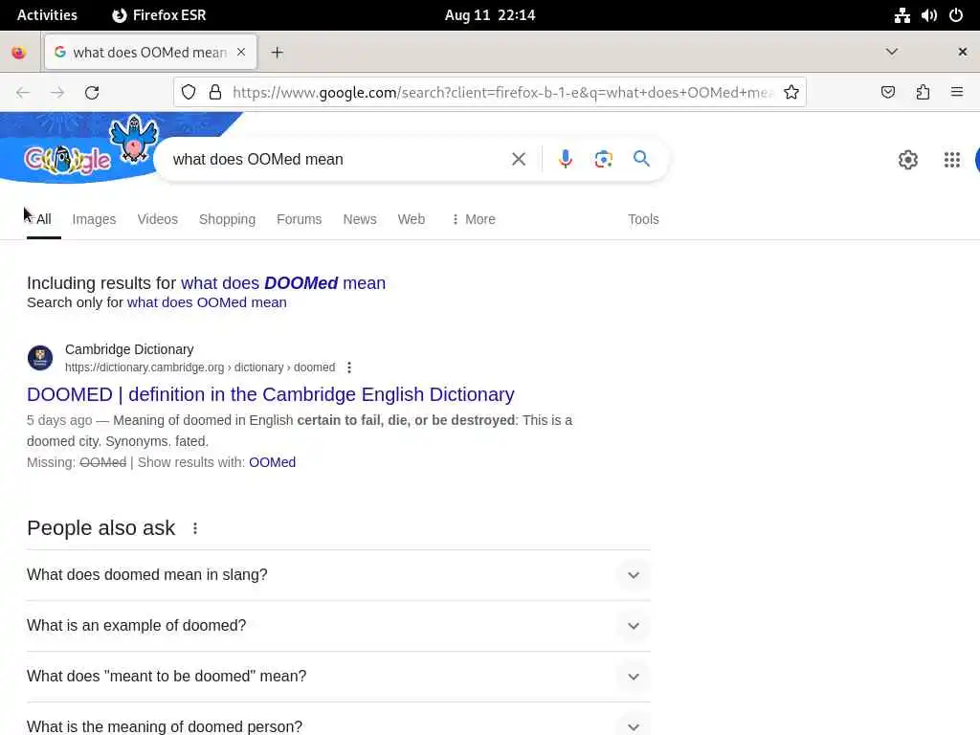This screenshot has width=980, height=735.
Task: Switch to the Shopping tab
Action: (227, 219)
